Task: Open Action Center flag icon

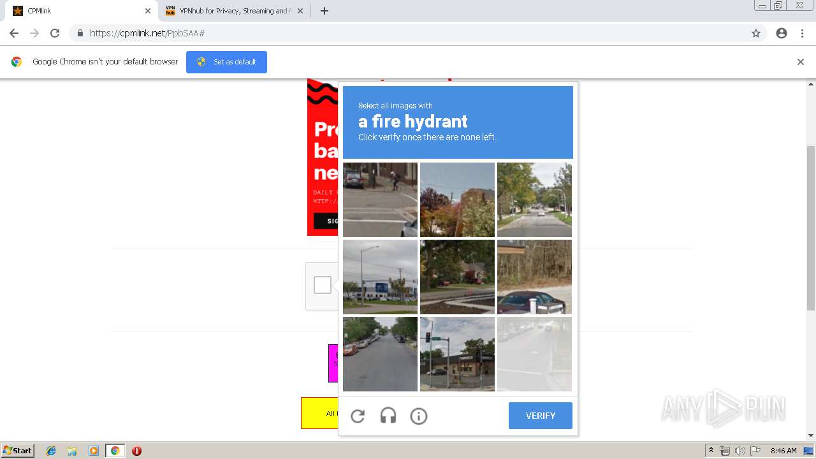Action: [755, 451]
